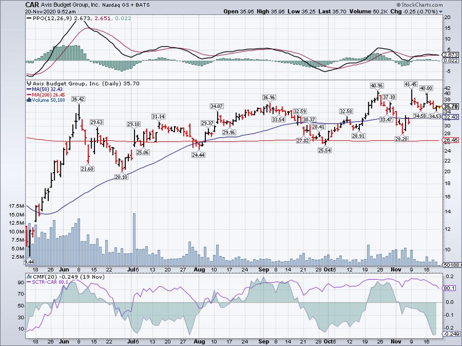Click the -0.249 CMF axis tag
The width and height of the screenshot is (462, 346).
click(x=451, y=334)
